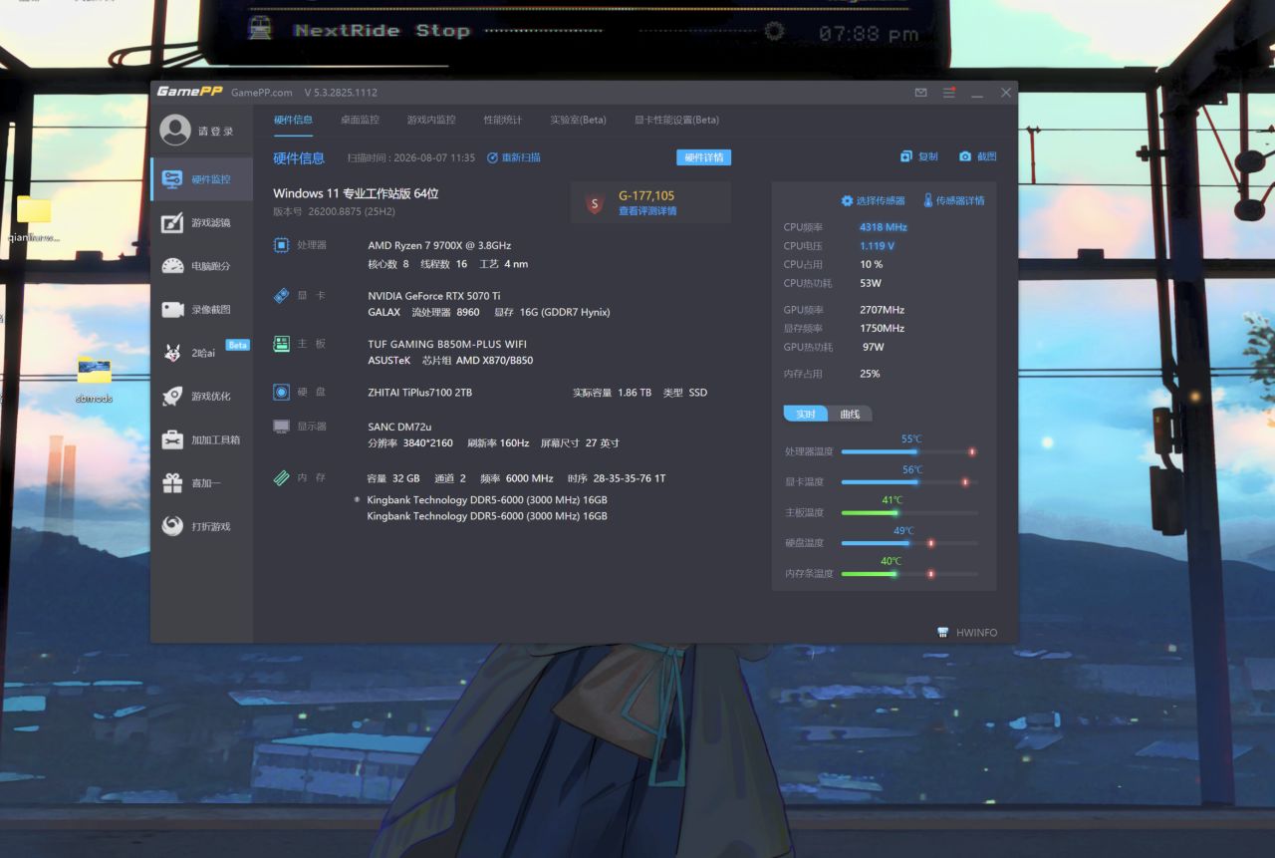This screenshot has width=1275, height=858.
Task: Switch to the 桌面监控 tab
Action: (x=360, y=120)
